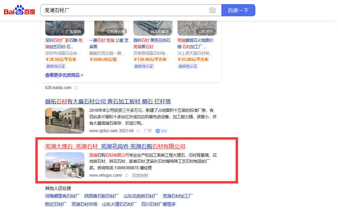
Task: Click the arrow icon after www.whsgsc.com/
Action: point(126,175)
